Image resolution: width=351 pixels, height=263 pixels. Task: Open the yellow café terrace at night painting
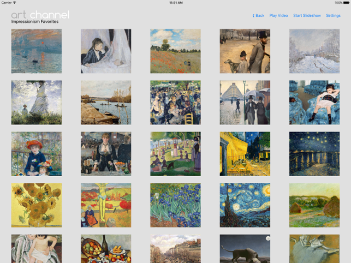tap(245, 154)
